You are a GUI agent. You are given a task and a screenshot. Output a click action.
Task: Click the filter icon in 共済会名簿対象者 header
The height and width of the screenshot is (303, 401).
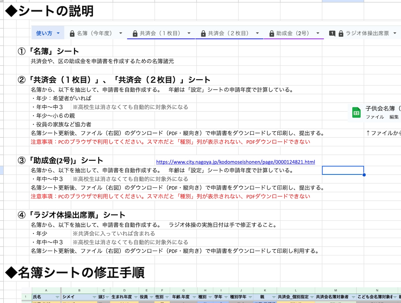(353, 297)
